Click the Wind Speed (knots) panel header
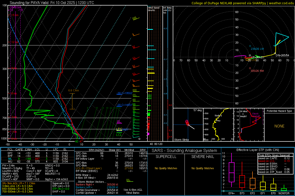Image resolution: width=295 pixels, height=196 pixels. pos(154,9)
